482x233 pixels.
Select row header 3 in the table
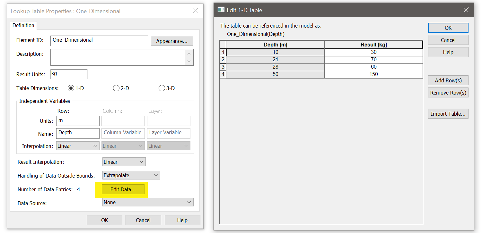pos(223,67)
